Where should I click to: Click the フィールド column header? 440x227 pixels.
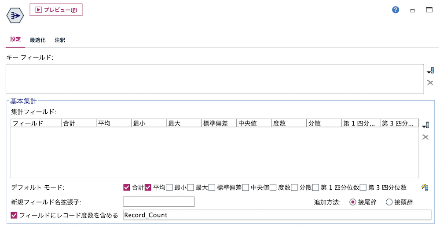pyautogui.click(x=36, y=123)
